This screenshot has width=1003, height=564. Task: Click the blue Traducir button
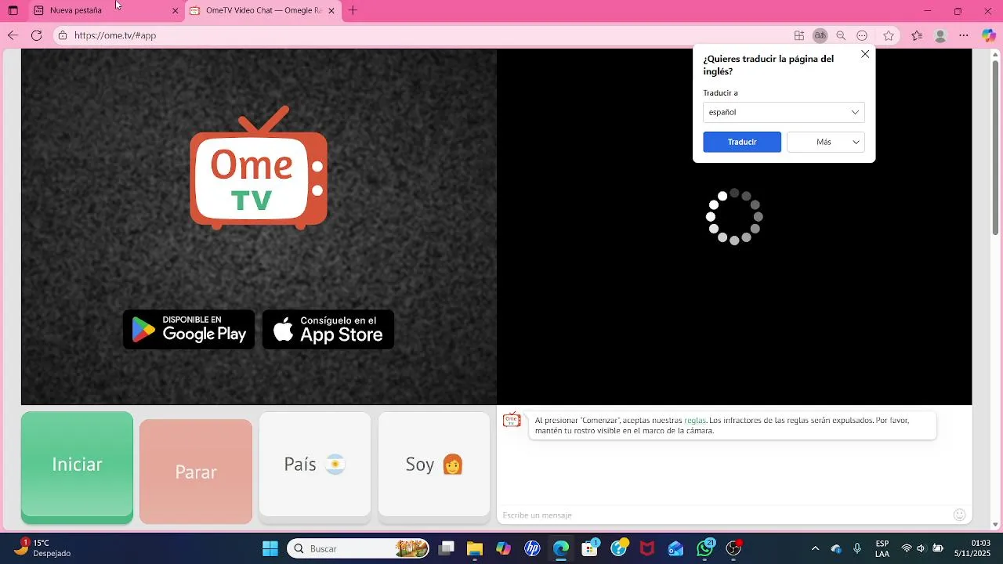tap(742, 142)
